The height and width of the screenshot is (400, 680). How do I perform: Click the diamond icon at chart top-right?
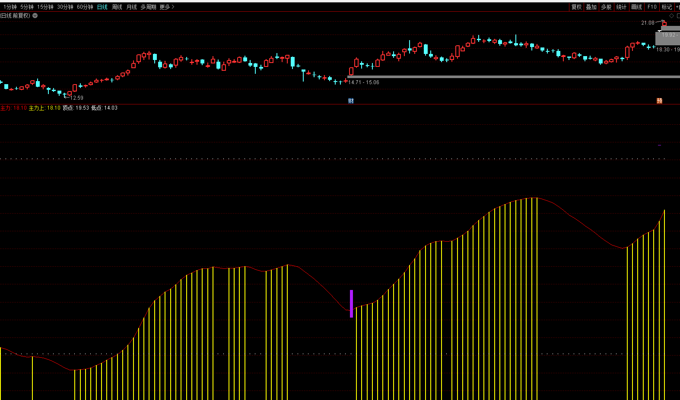point(671,16)
